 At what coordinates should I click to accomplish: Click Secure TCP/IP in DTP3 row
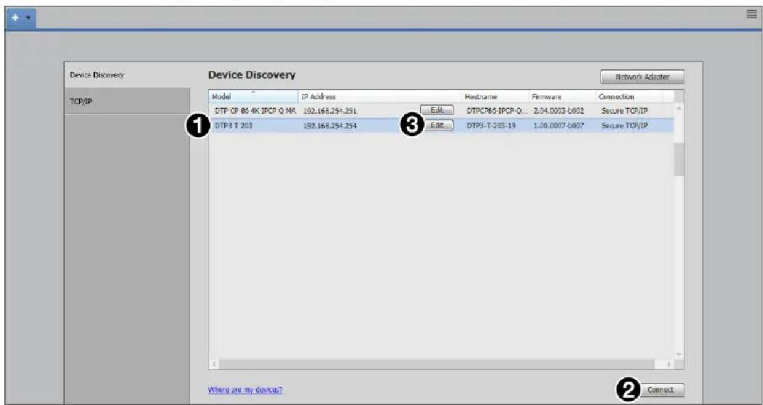[x=624, y=126]
